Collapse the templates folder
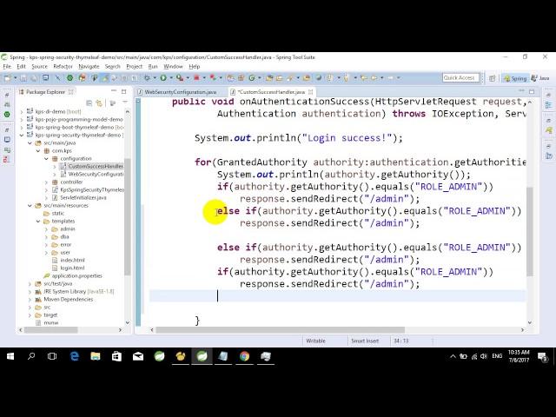The height and width of the screenshot is (417, 556). click(38, 222)
